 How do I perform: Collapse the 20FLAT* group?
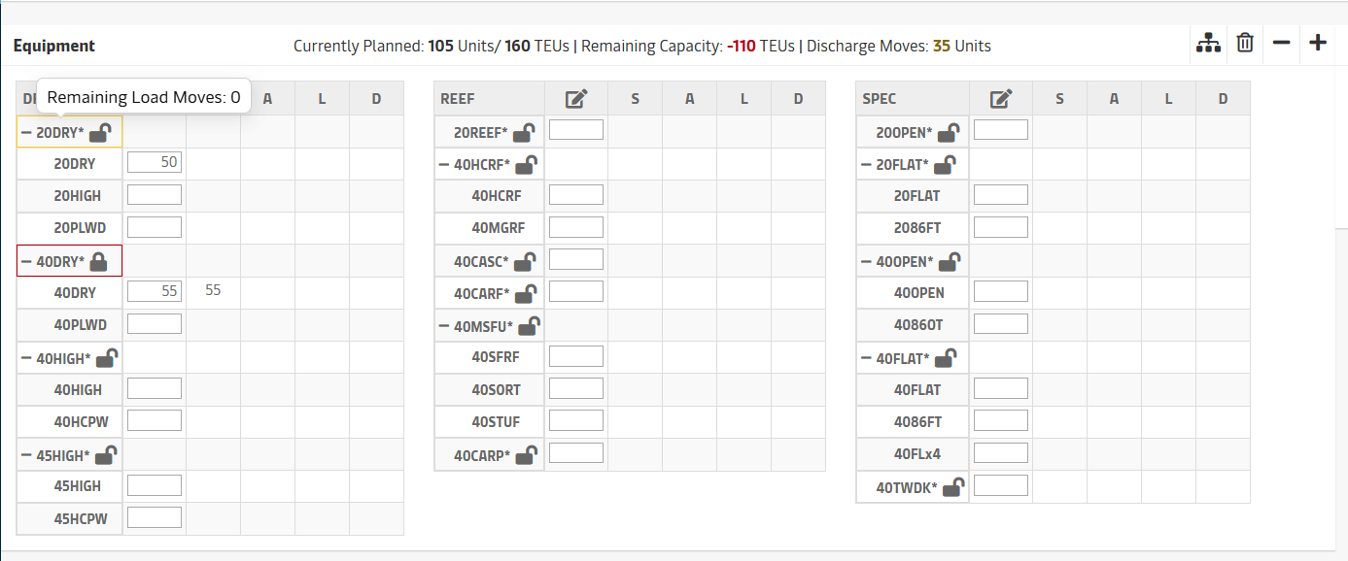pyautogui.click(x=867, y=165)
